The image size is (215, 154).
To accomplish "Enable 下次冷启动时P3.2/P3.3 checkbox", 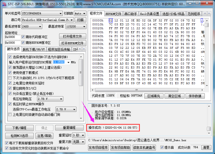I will coord(10,78).
